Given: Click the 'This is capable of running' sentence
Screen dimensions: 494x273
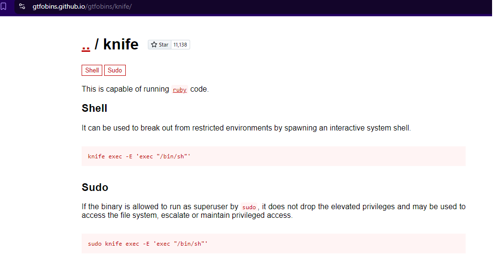Looking at the screenshot, I should (126, 89).
